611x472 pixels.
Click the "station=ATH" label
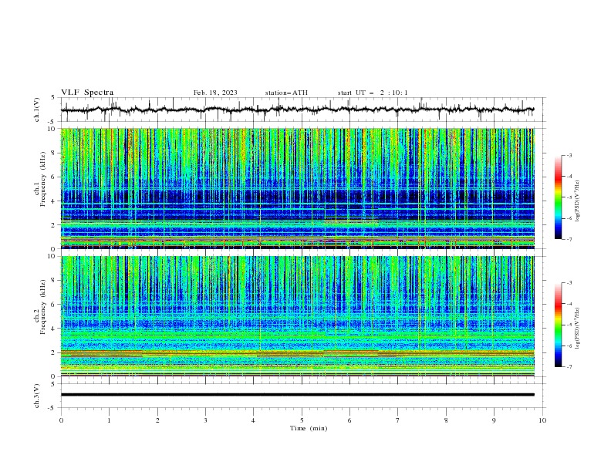286,93
